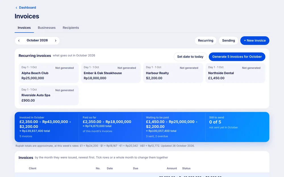The height and width of the screenshot is (177, 284).
Task: Click Not generated status on Alpha Beach Club
Action: [64, 68]
